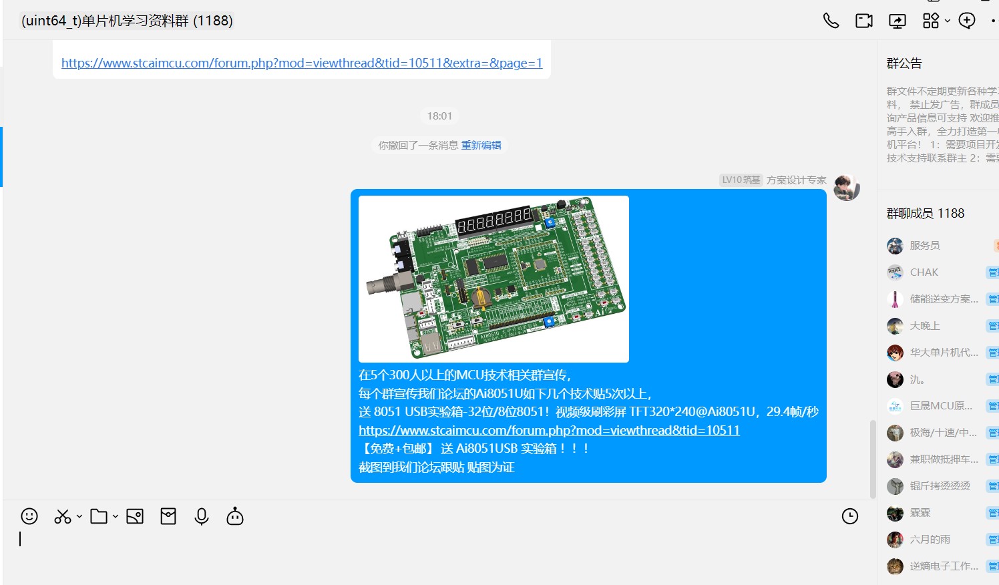Expand the screenshot tool options arrow
999x585 pixels.
coord(79,516)
